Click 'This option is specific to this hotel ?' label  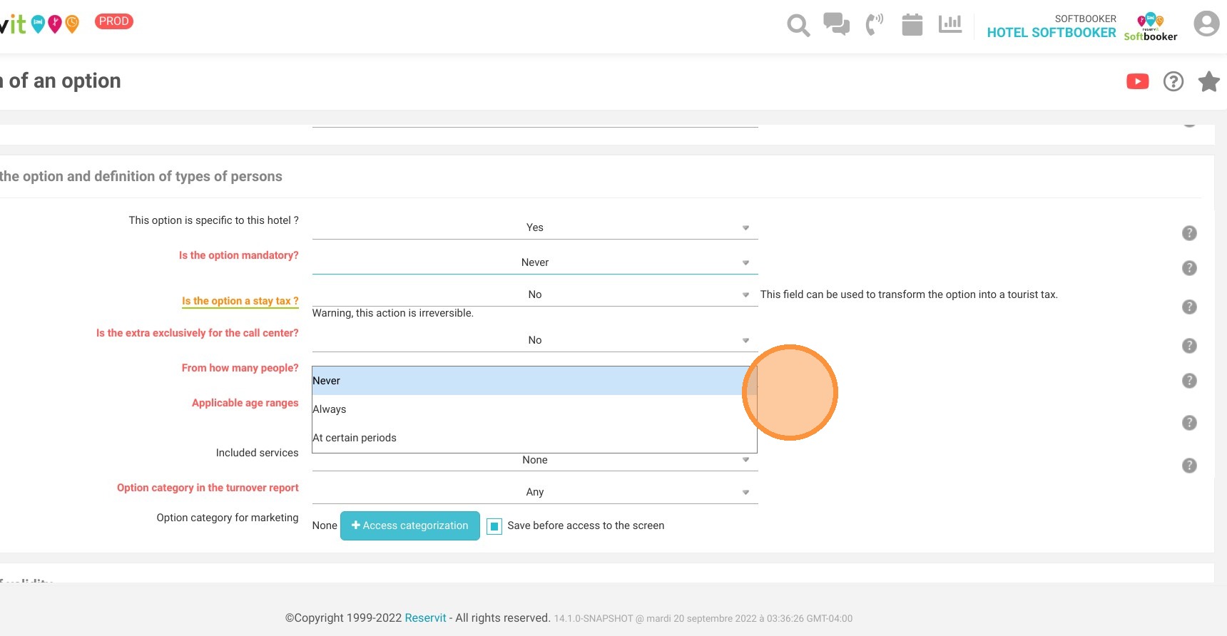point(213,220)
